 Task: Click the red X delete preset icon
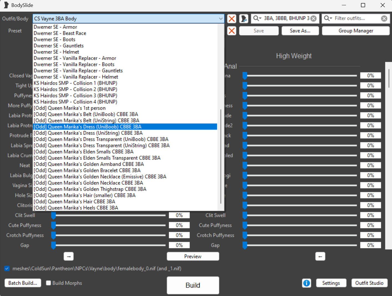[x=232, y=31]
